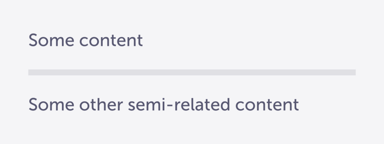Click 'Some' below the divider

51,104
